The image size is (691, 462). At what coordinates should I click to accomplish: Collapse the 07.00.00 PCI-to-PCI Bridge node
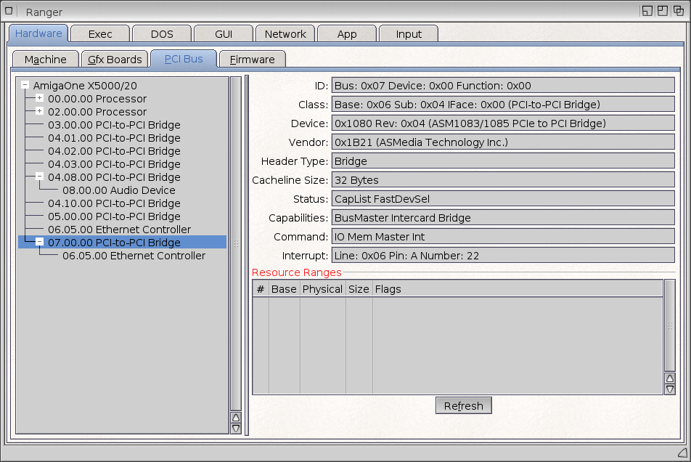pos(39,242)
